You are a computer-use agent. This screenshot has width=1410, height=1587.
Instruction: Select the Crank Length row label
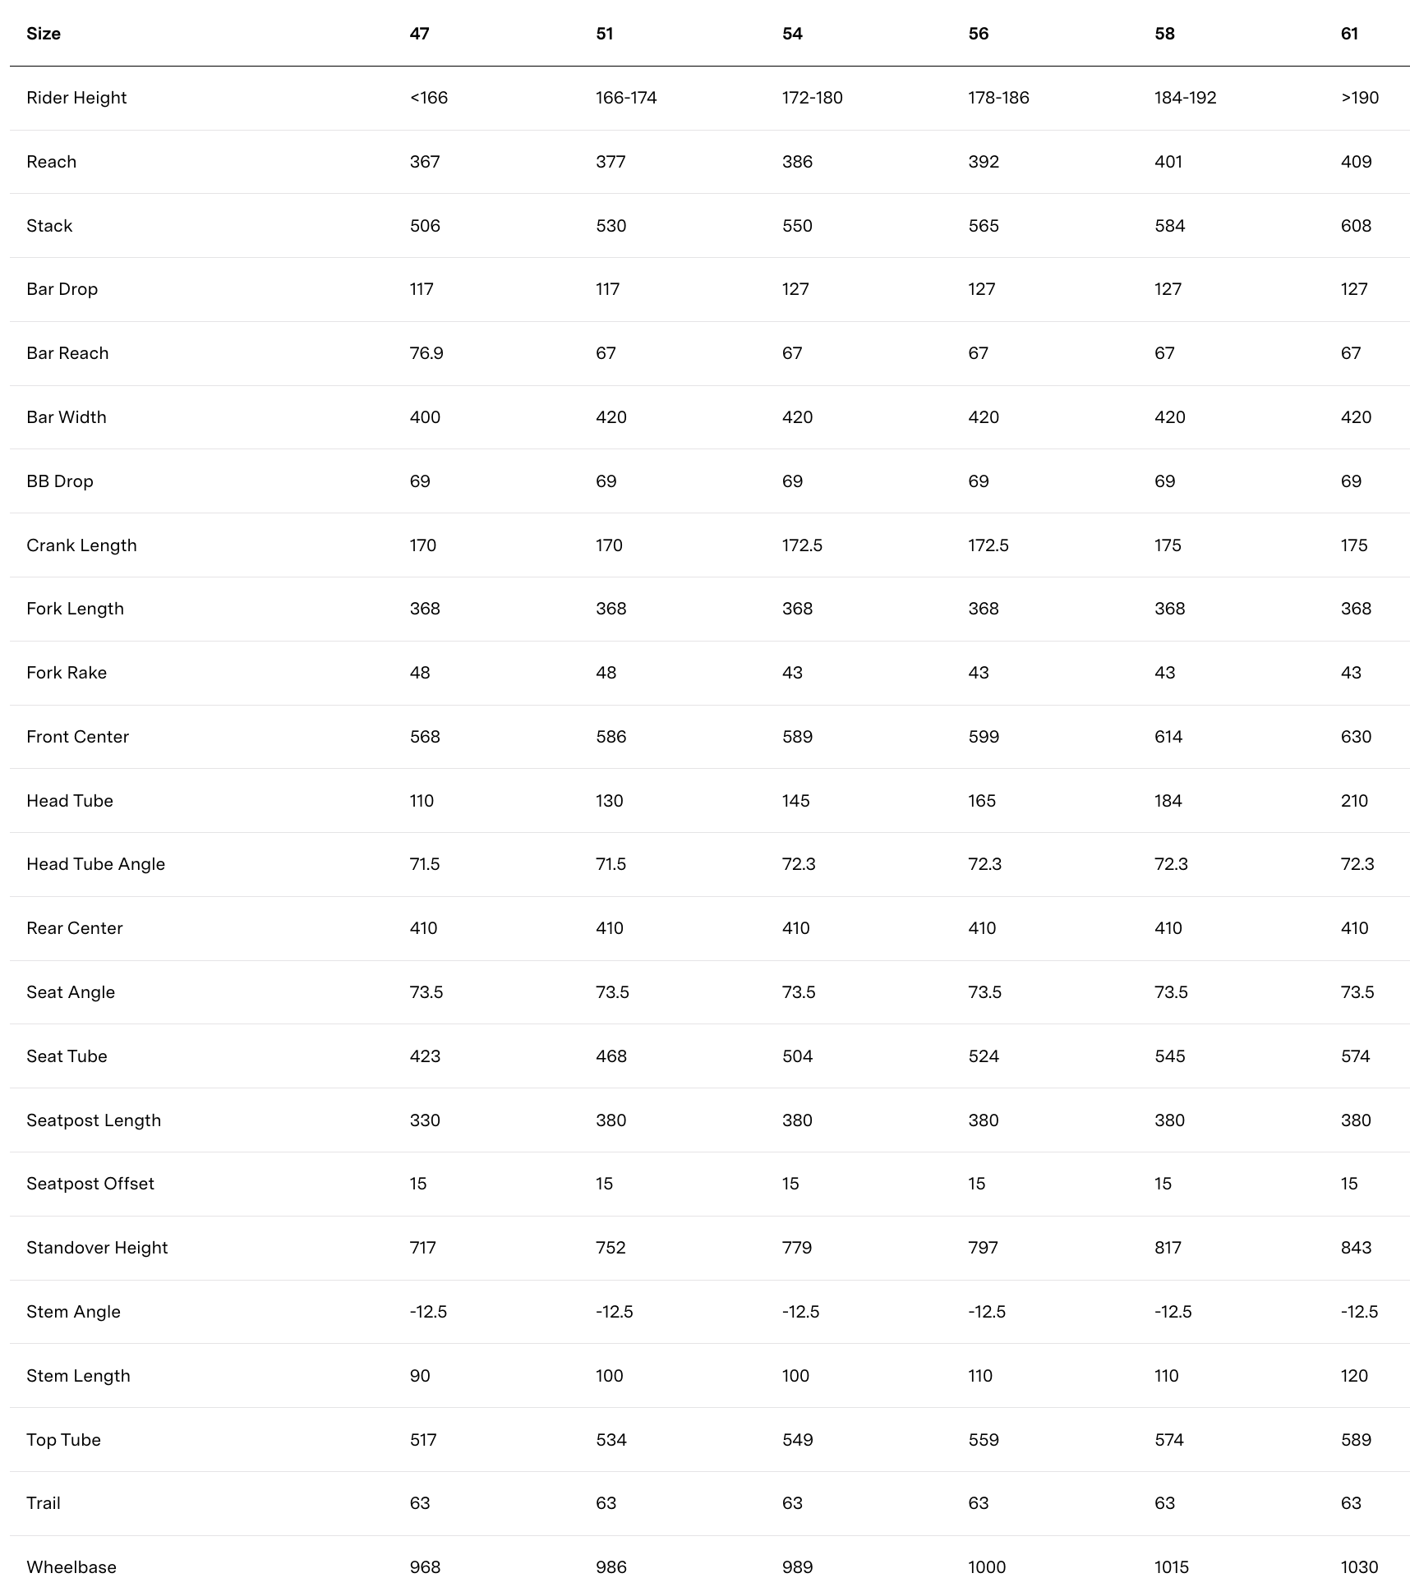pyautogui.click(x=81, y=545)
